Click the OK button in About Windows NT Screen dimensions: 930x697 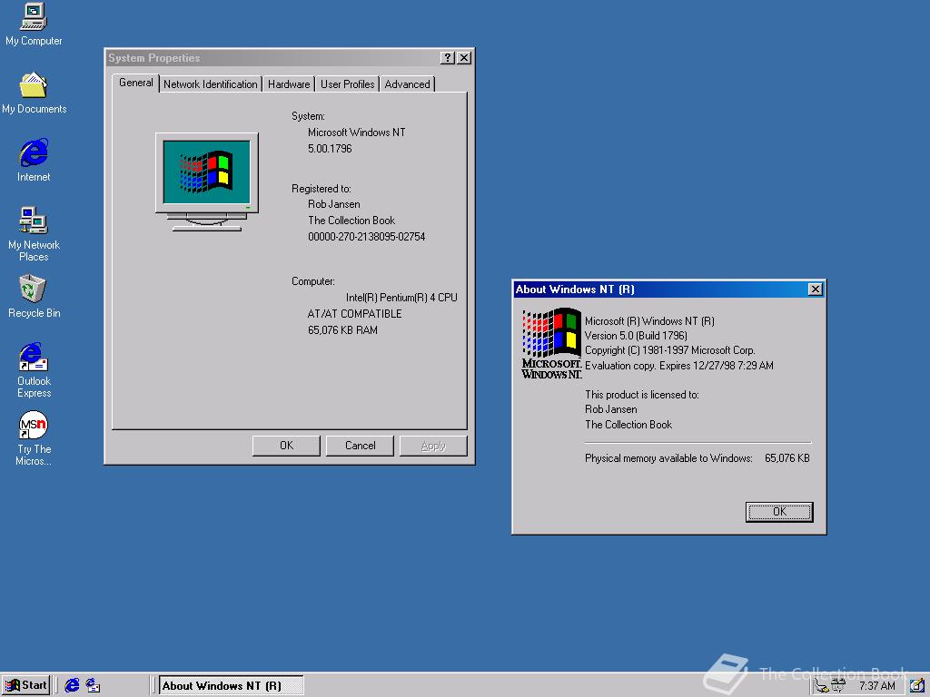(779, 512)
